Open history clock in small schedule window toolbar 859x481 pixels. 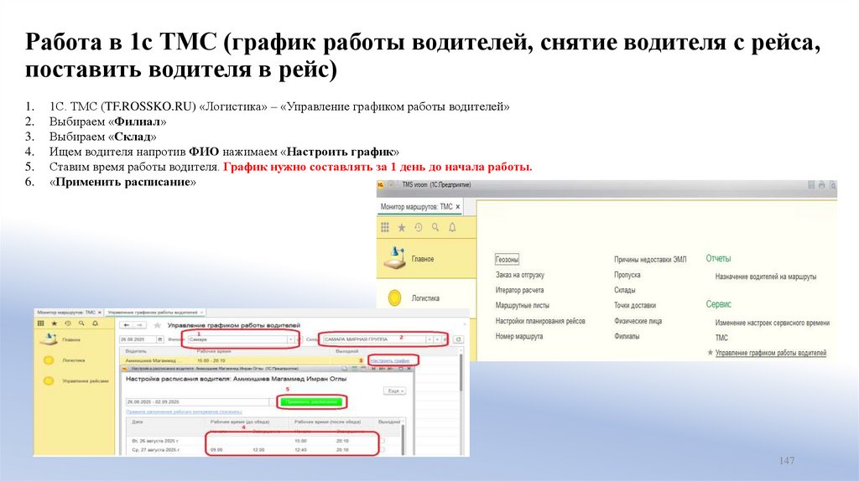tap(68, 323)
